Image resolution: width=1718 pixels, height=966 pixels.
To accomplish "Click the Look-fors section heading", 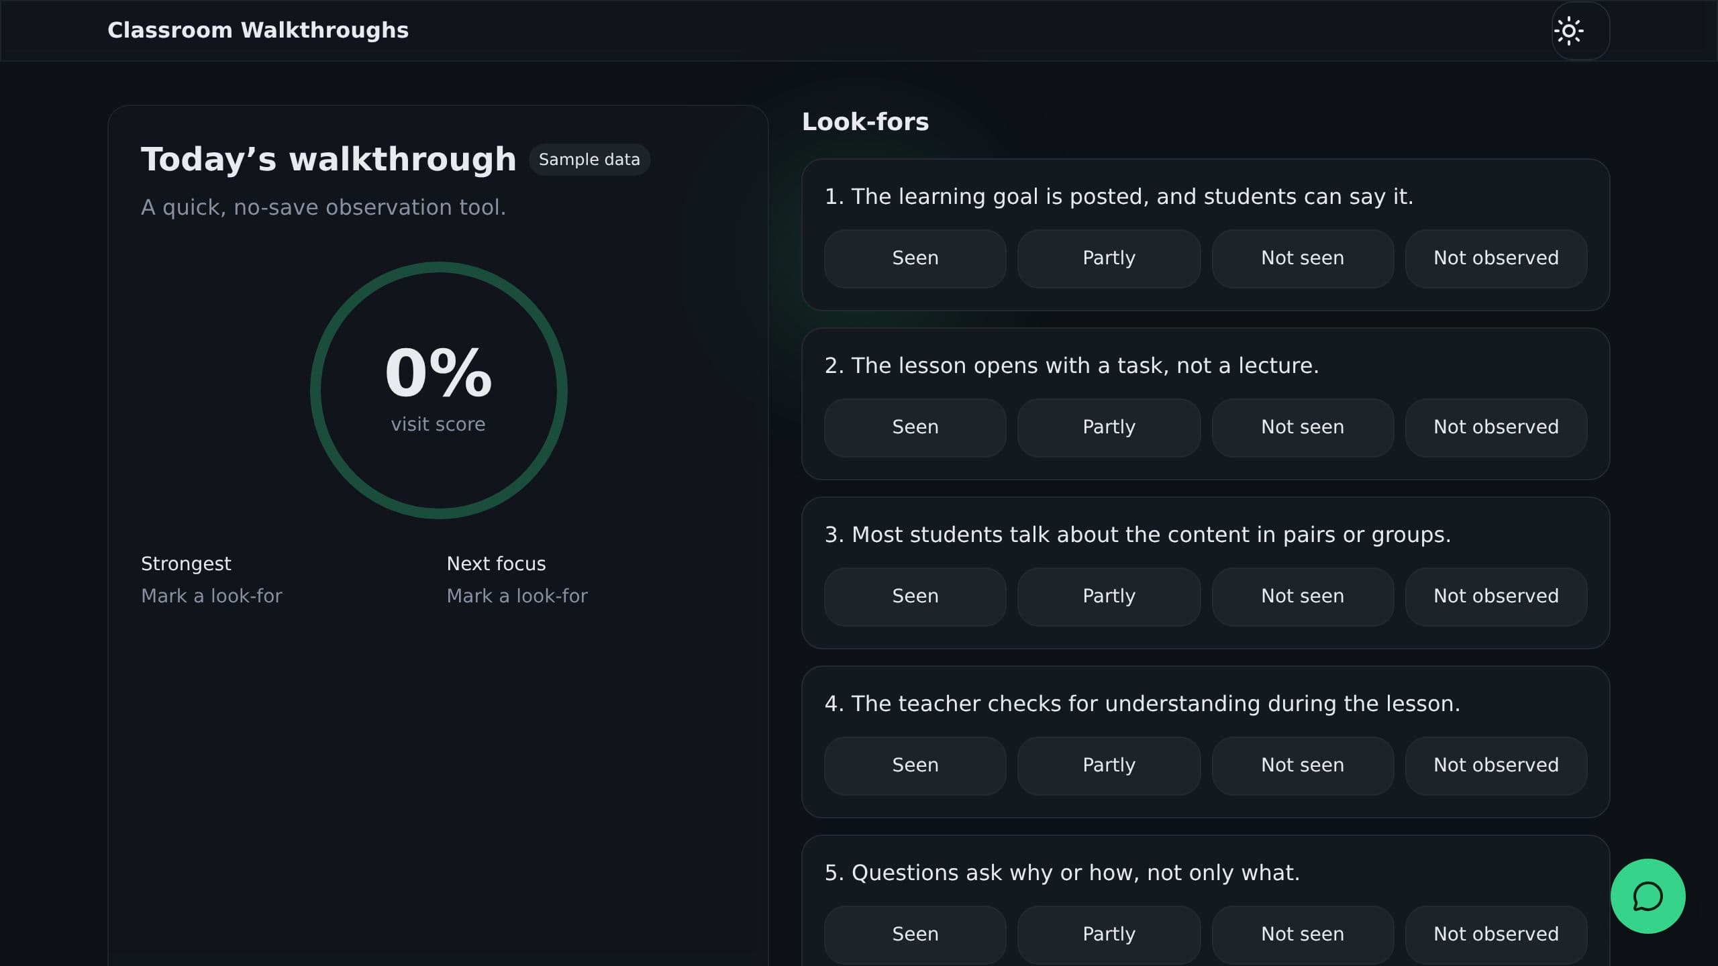I will [x=865, y=122].
